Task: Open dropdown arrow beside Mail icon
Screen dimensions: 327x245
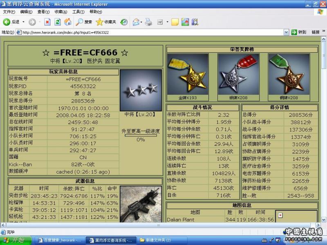Action: (x=141, y=22)
